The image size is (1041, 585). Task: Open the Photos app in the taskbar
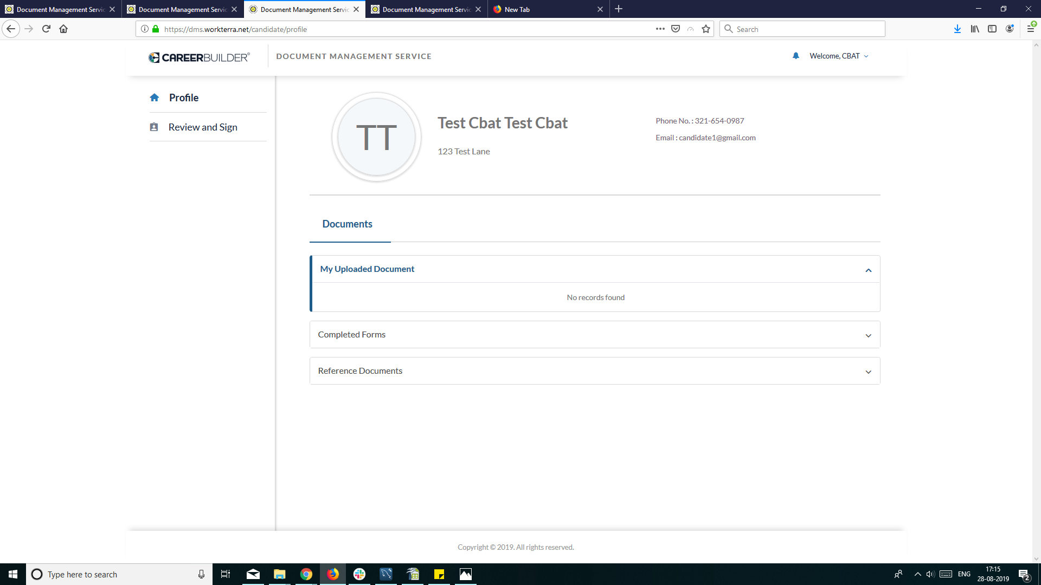pyautogui.click(x=466, y=574)
